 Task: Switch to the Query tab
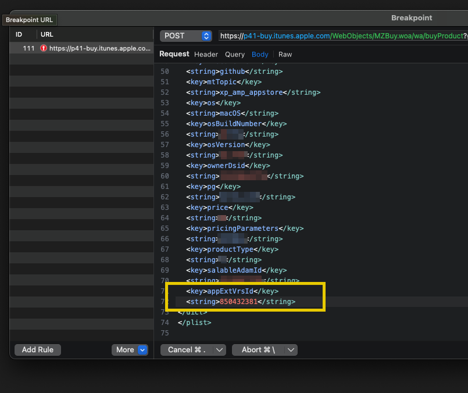(x=235, y=54)
